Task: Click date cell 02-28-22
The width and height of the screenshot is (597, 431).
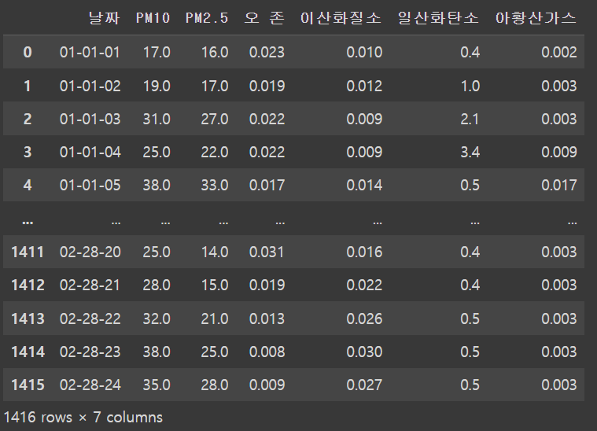Action: click(x=90, y=319)
